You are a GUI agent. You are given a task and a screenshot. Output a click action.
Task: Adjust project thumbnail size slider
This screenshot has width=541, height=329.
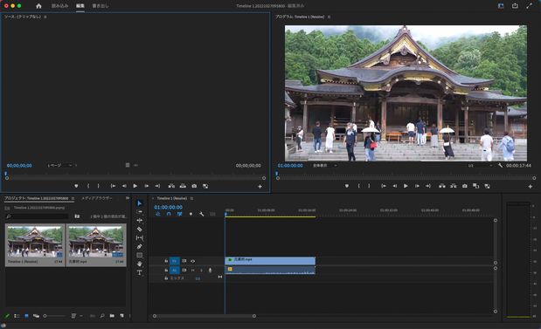54,316
